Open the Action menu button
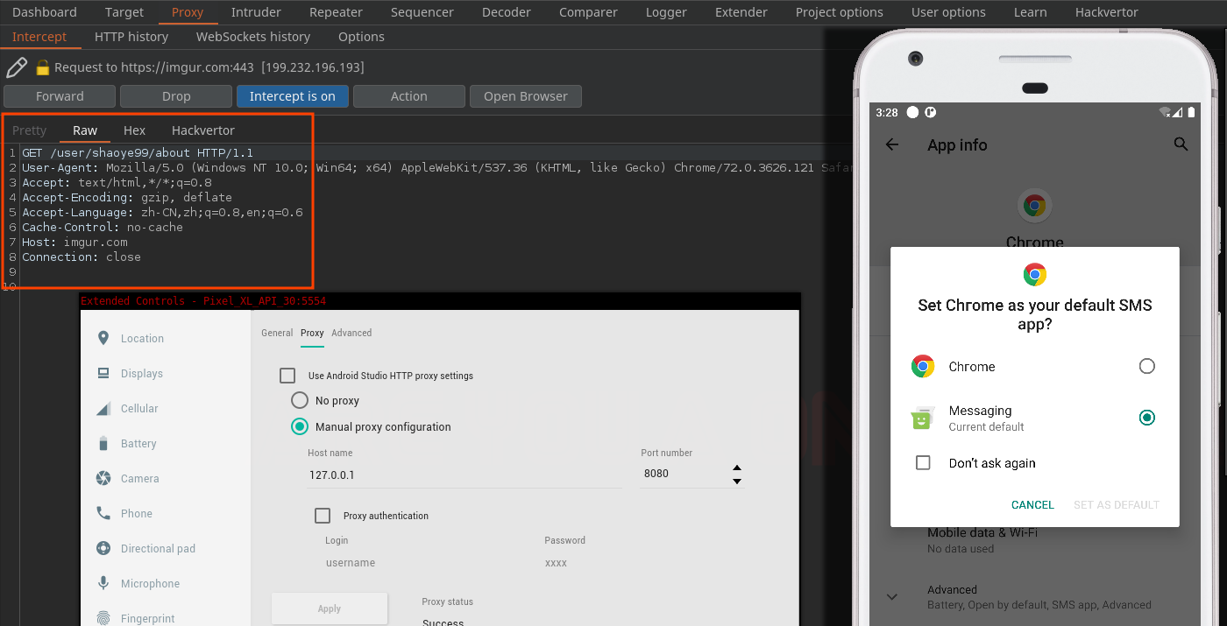Image resolution: width=1227 pixels, height=626 pixels. pos(409,96)
